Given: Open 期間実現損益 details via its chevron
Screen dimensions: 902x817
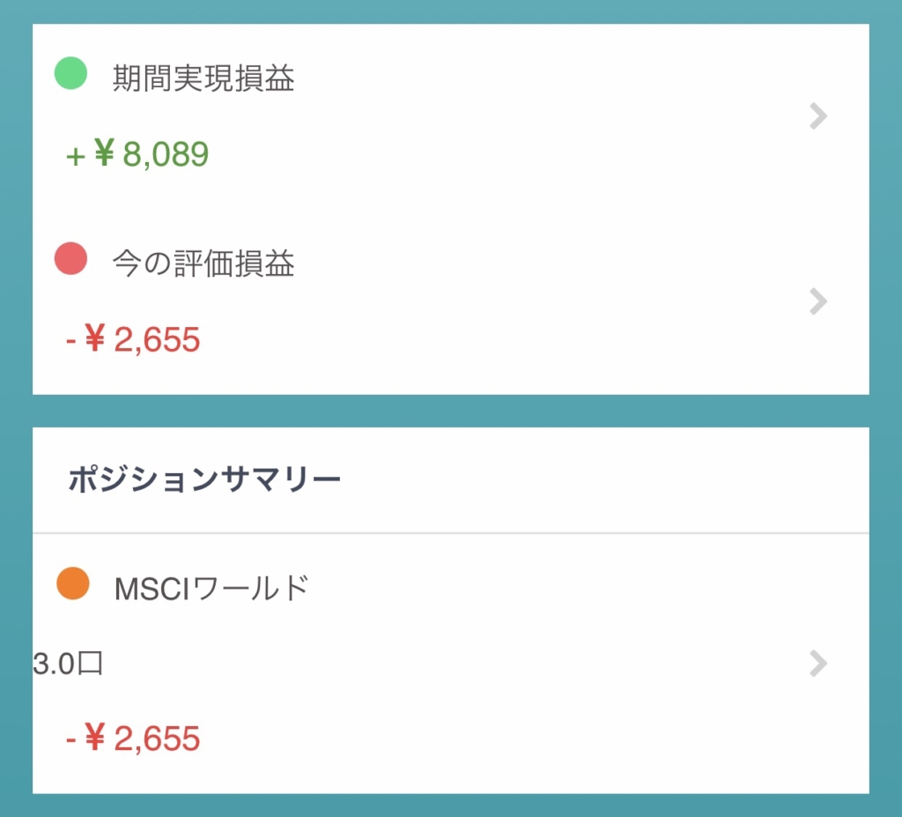Looking at the screenshot, I should (818, 115).
